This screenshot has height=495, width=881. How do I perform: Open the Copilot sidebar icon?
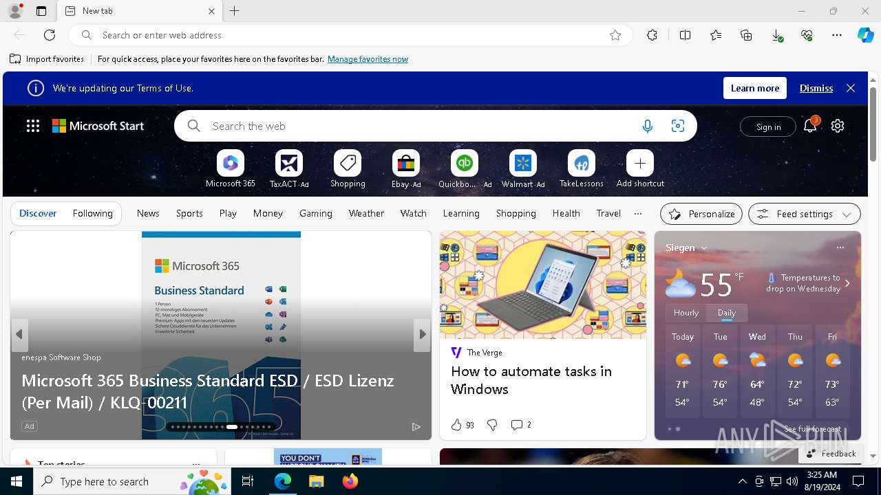pos(865,35)
